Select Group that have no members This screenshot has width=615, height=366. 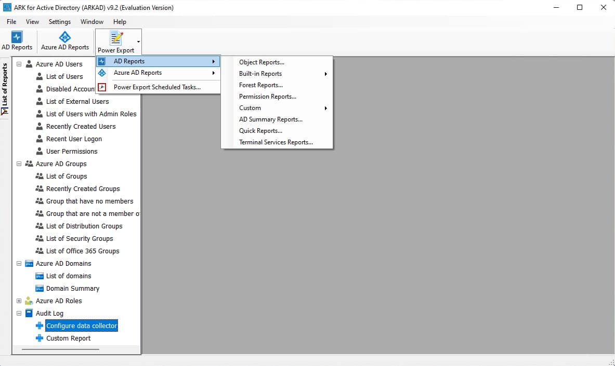pos(89,201)
